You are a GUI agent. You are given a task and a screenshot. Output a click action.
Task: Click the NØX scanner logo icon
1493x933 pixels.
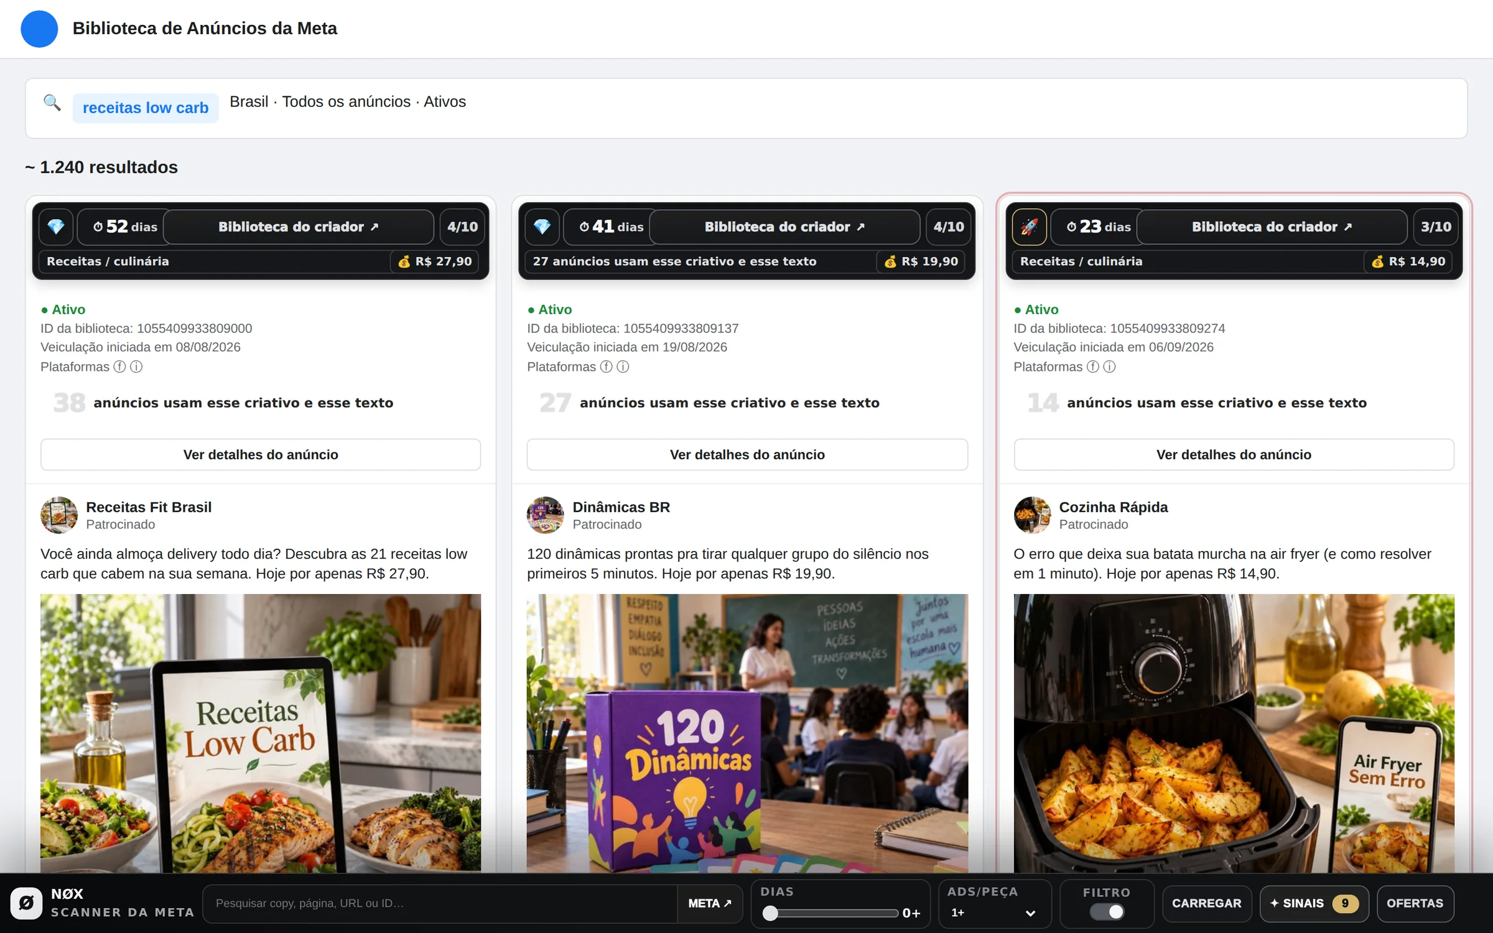[x=27, y=903]
